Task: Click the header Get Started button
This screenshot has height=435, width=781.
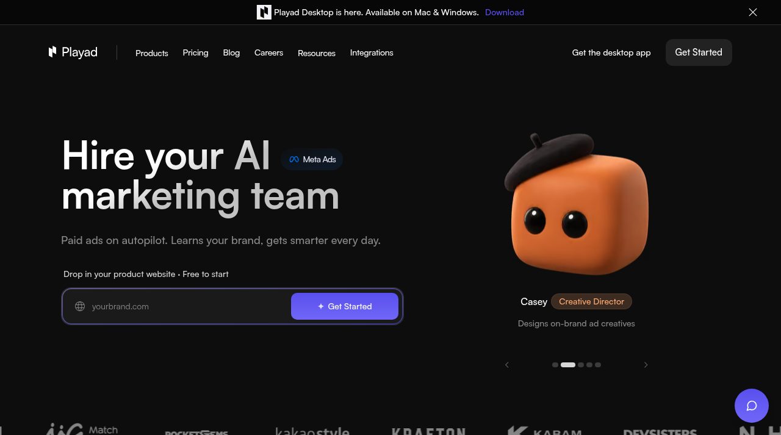Action: [x=699, y=52]
